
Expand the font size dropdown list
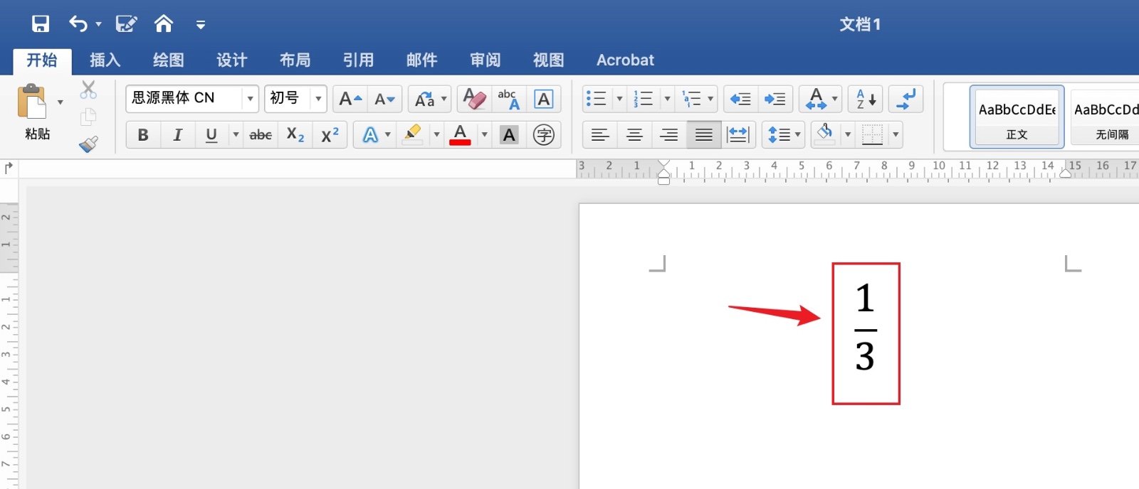(x=318, y=98)
